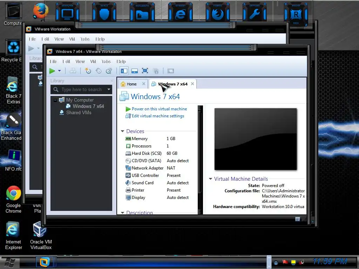Screen dimensions: 359x269
Task: Open Edit menu in Windows 7 x64 window
Action: (66, 62)
